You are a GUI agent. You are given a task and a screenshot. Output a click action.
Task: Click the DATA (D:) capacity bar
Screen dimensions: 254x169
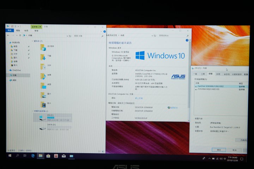tap(59, 127)
